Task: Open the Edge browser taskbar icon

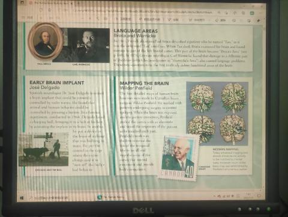Action: coord(99,197)
